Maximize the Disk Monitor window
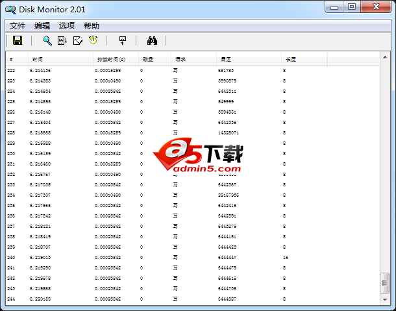This screenshot has height=311, width=396. [x=352, y=7]
